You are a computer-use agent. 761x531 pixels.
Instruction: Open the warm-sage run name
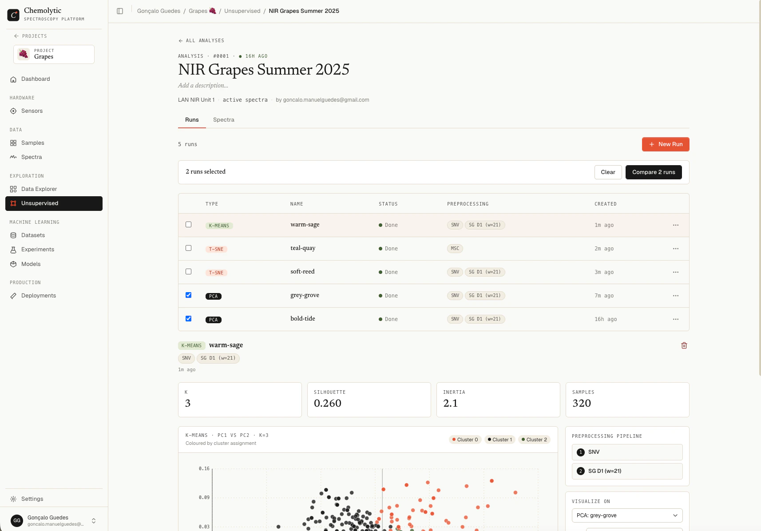point(305,225)
